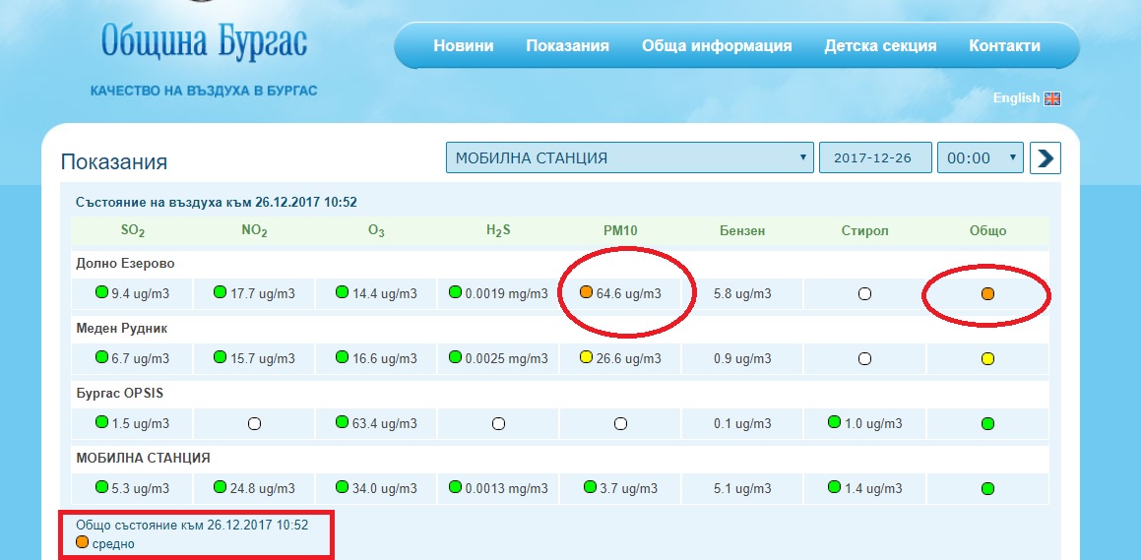Click green indicator beside 3.7 ug/m3
Screen dimensions: 1141x560
[x=590, y=486]
